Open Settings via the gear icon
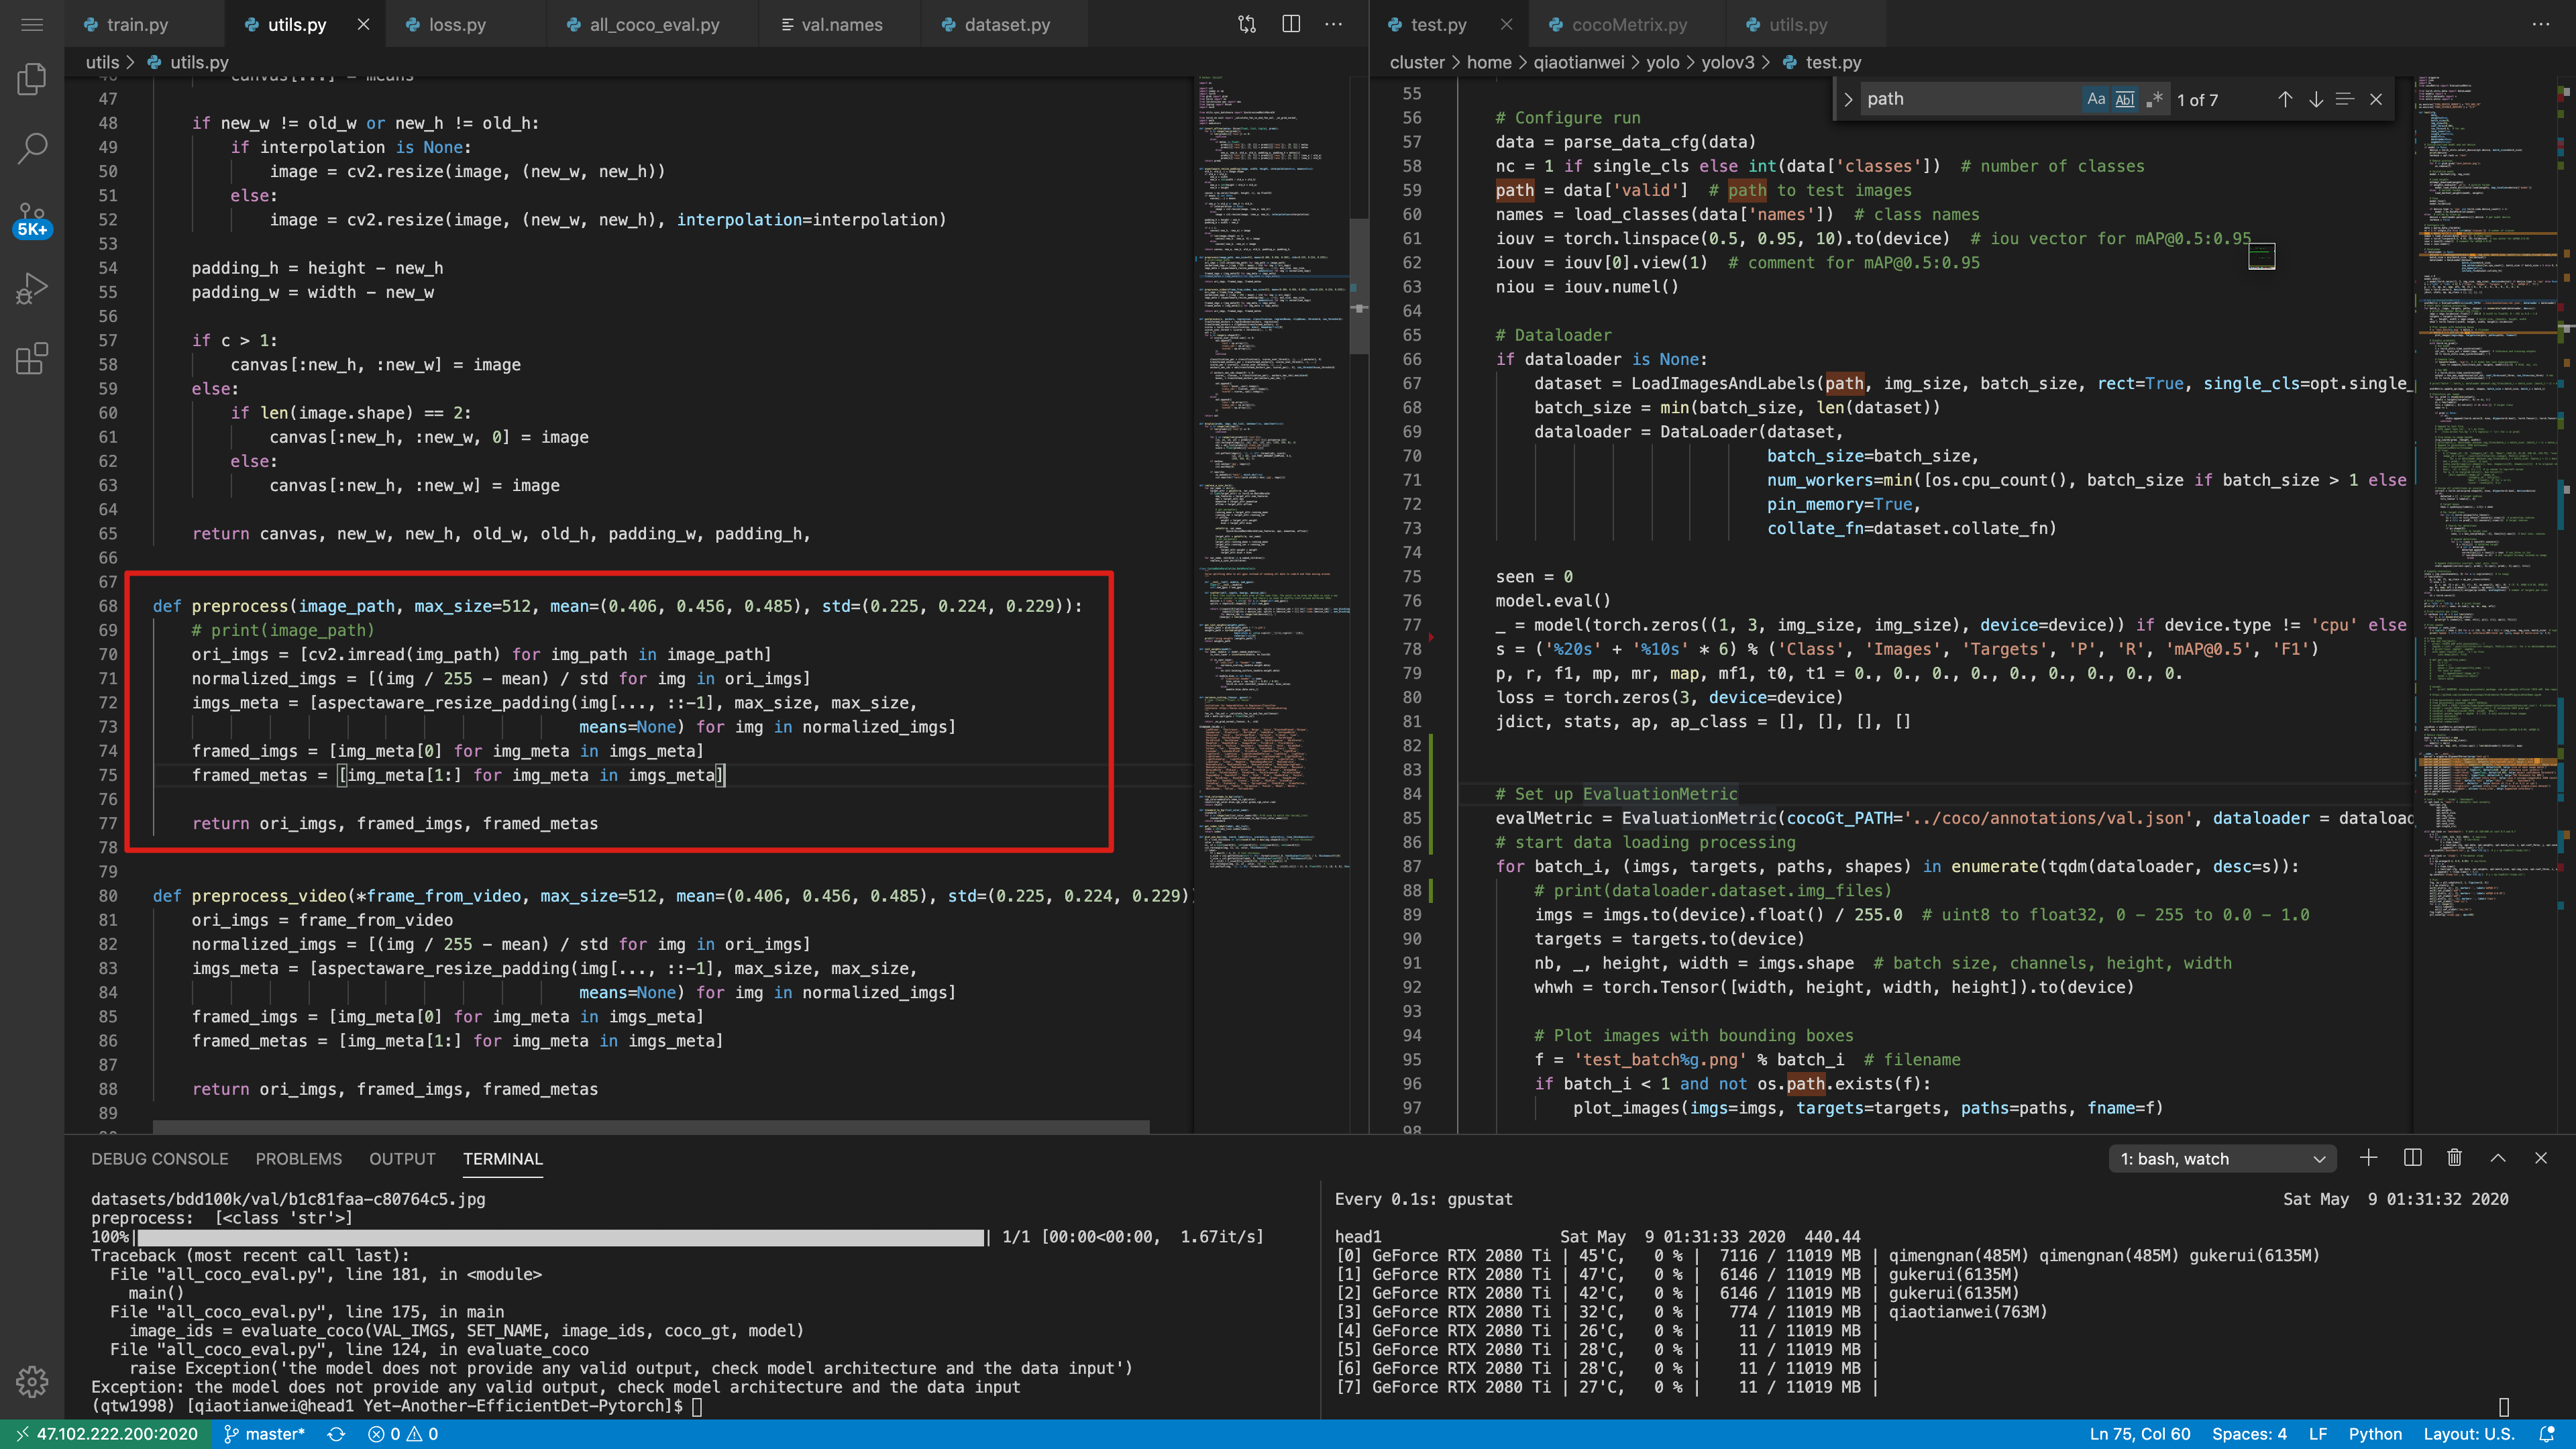2576x1449 pixels. click(32, 1382)
